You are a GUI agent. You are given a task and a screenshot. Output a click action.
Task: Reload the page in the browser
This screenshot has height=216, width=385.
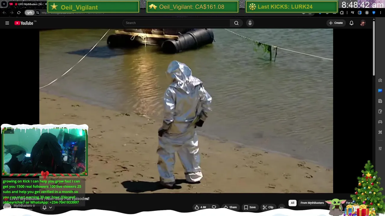19,13
